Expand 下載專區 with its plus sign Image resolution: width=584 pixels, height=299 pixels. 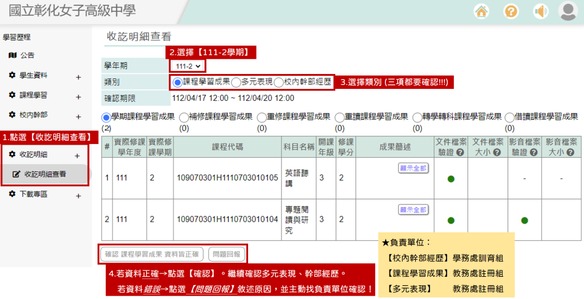tap(78, 196)
